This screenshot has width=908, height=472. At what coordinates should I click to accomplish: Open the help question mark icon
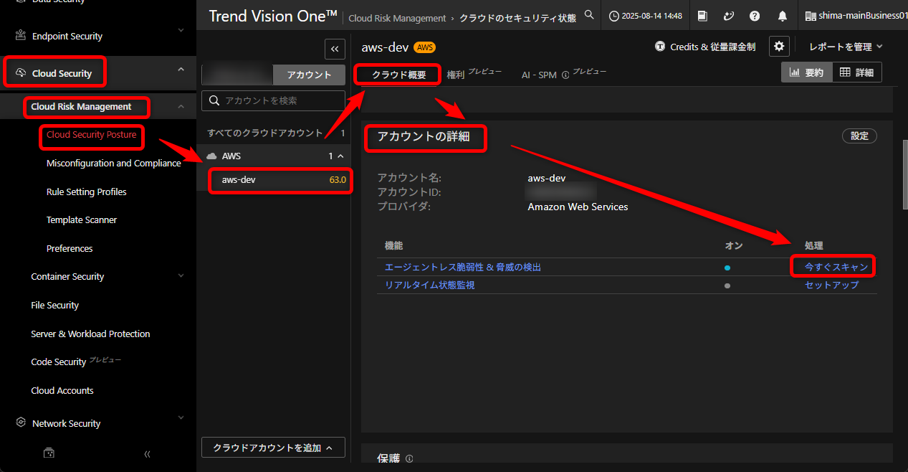click(x=755, y=16)
